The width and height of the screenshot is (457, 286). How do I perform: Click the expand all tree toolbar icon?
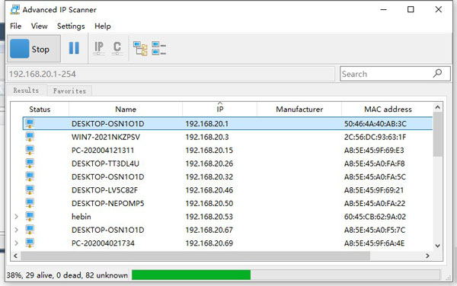(x=140, y=48)
